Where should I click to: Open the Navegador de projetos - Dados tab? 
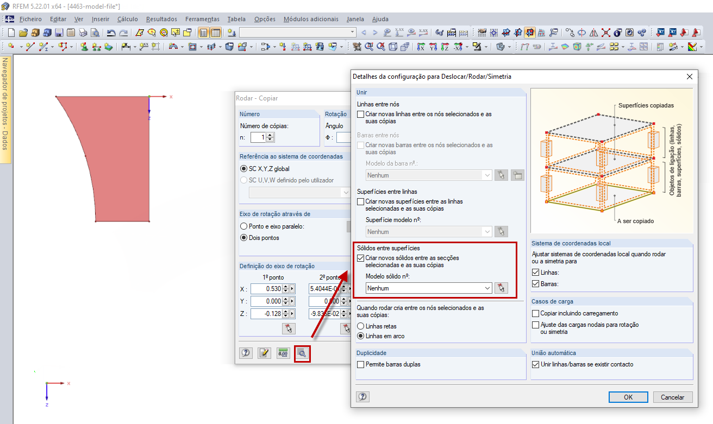(5, 110)
